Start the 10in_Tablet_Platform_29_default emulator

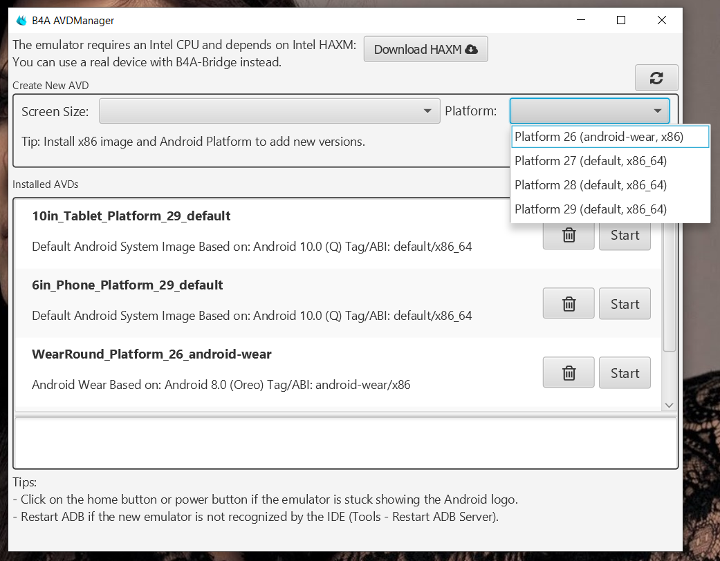(x=625, y=235)
